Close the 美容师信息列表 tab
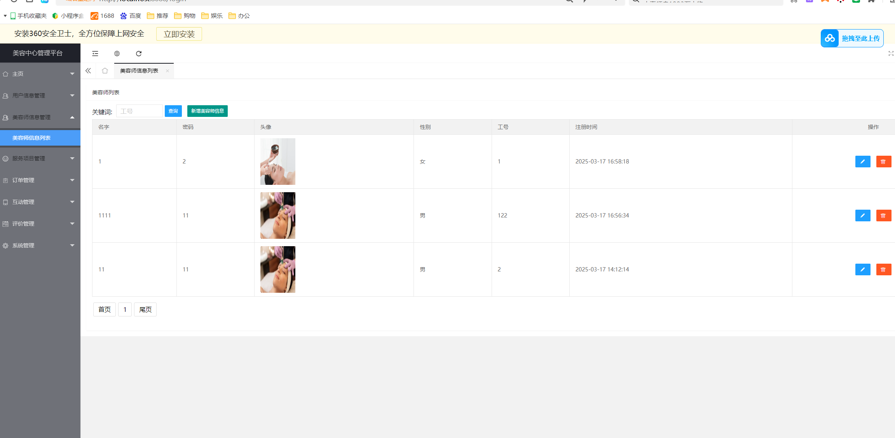Viewport: 895px width, 438px height. (167, 71)
